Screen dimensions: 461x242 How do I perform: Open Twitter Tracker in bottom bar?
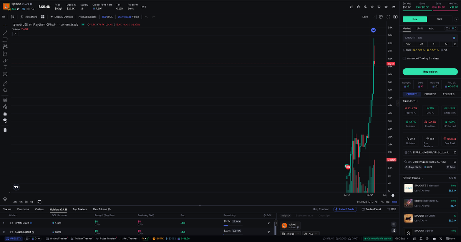tap(81, 239)
